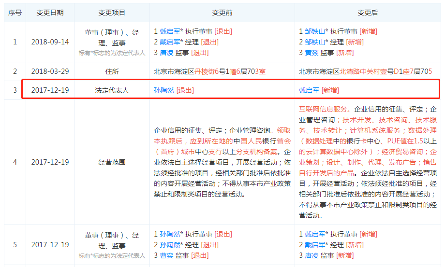
Task: Select row number 2 cell
Action: coord(15,71)
